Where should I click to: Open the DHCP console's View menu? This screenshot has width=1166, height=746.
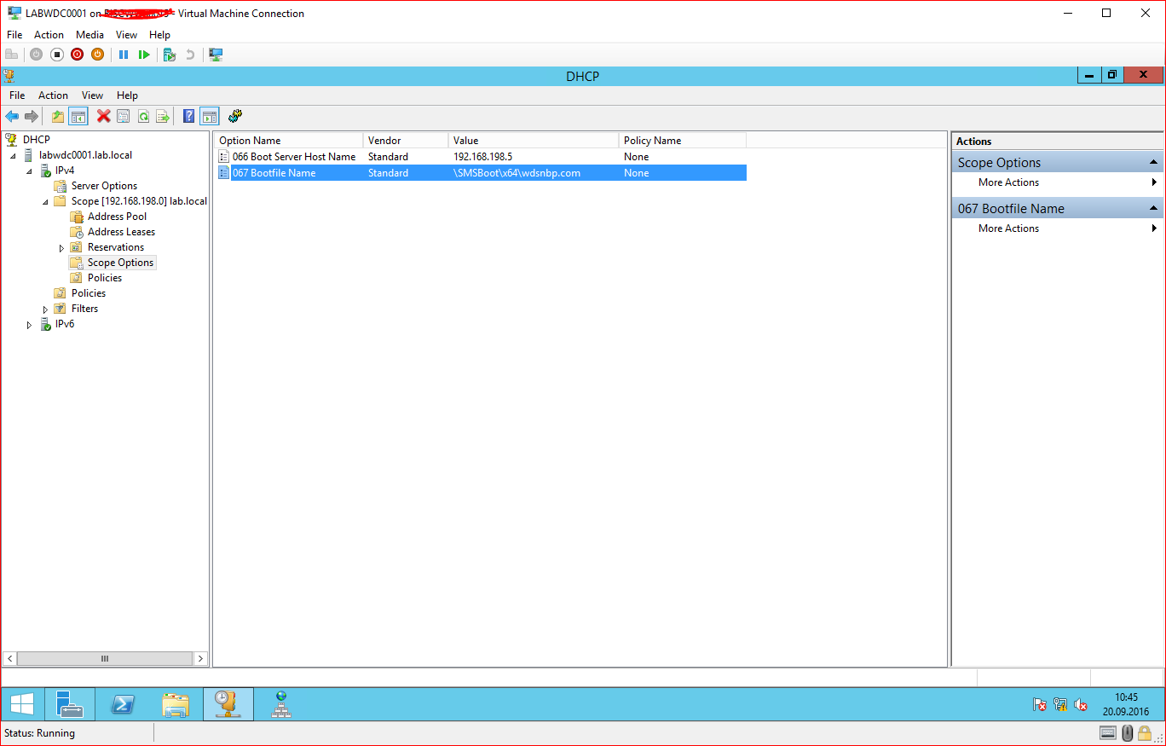(92, 95)
